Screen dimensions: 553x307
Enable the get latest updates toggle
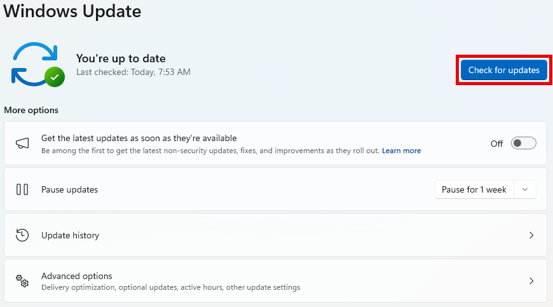[x=524, y=144]
